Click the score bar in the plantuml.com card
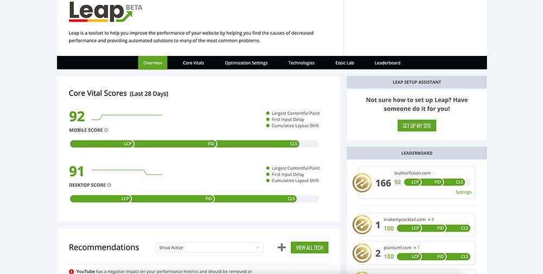This screenshot has width=543, height=274. click(x=433, y=257)
